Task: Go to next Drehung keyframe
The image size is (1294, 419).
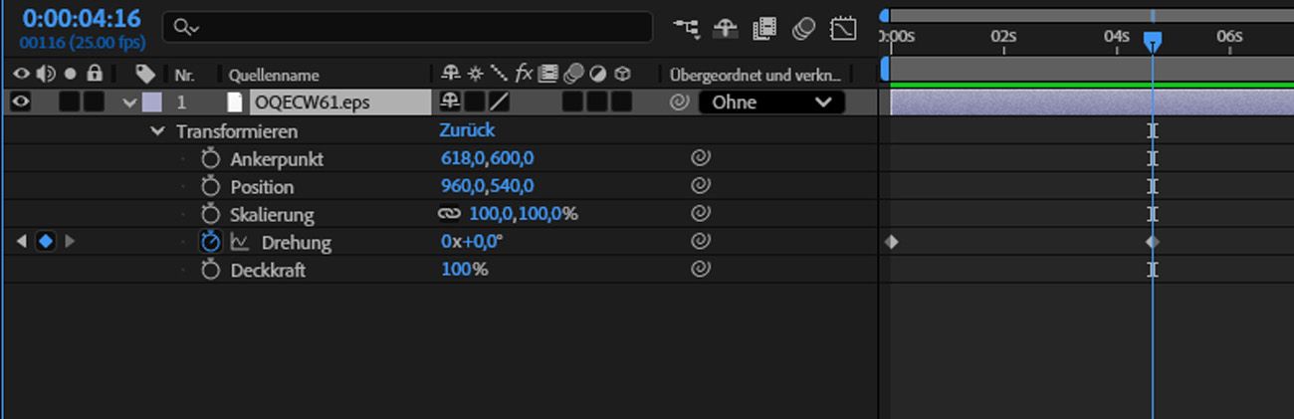Action: point(70,241)
